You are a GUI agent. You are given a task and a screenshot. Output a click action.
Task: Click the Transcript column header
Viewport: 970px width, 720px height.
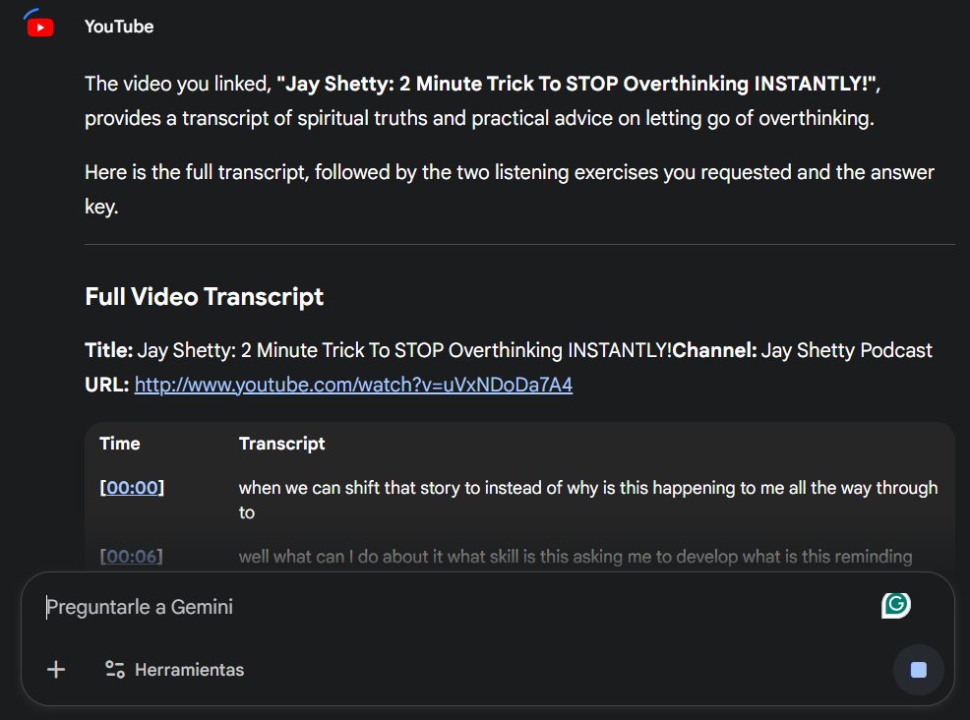click(282, 444)
